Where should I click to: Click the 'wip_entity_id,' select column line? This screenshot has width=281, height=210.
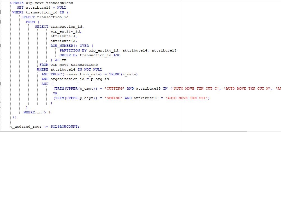[66, 31]
